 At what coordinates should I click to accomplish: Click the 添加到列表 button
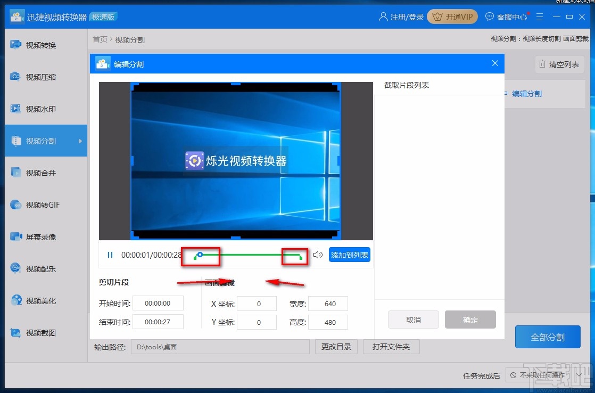click(349, 255)
